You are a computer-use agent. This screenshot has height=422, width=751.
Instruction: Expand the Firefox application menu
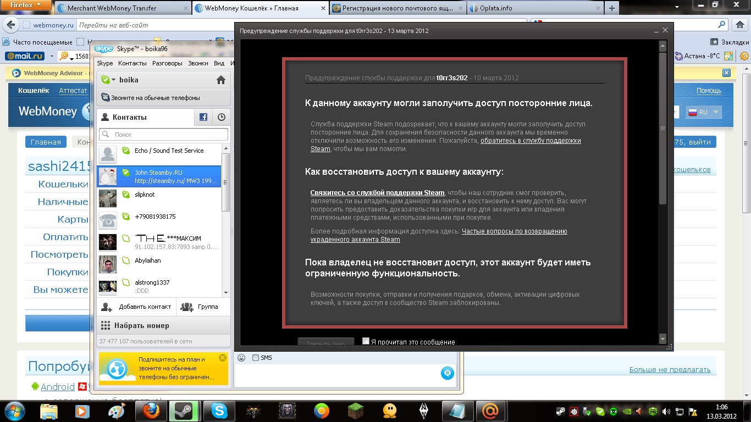click(x=26, y=5)
